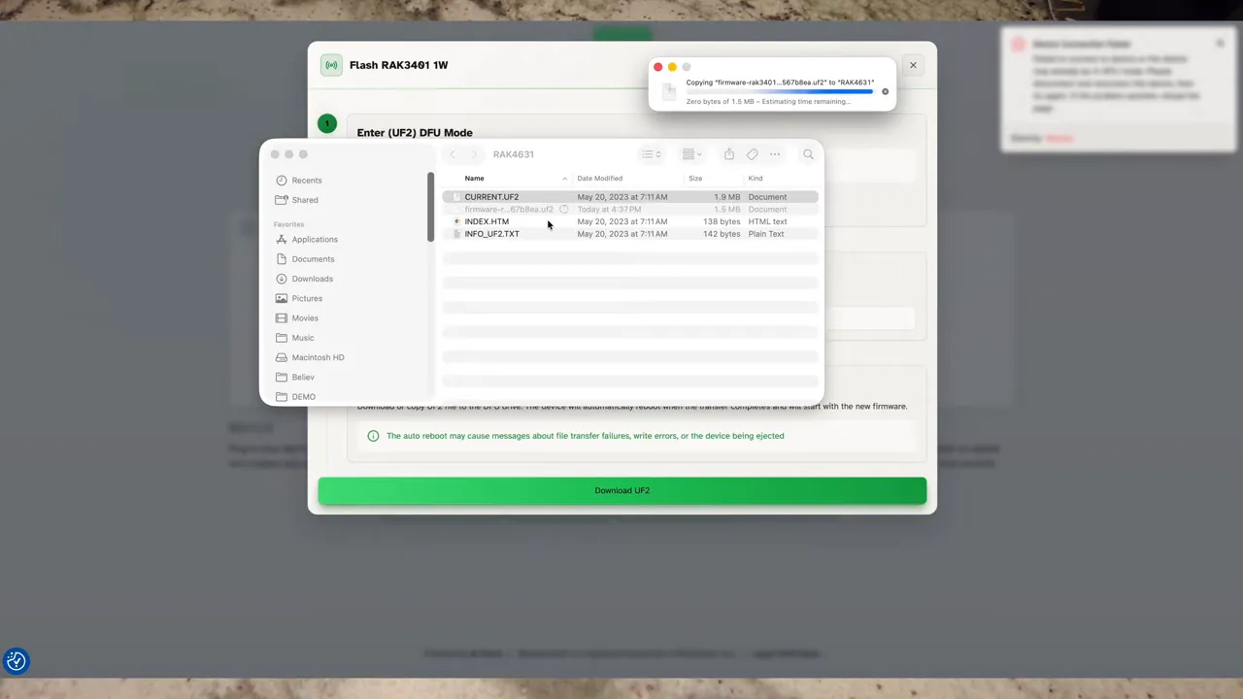Image resolution: width=1243 pixels, height=699 pixels.
Task: Click the Finder sidebar scrollbar
Action: click(430, 207)
